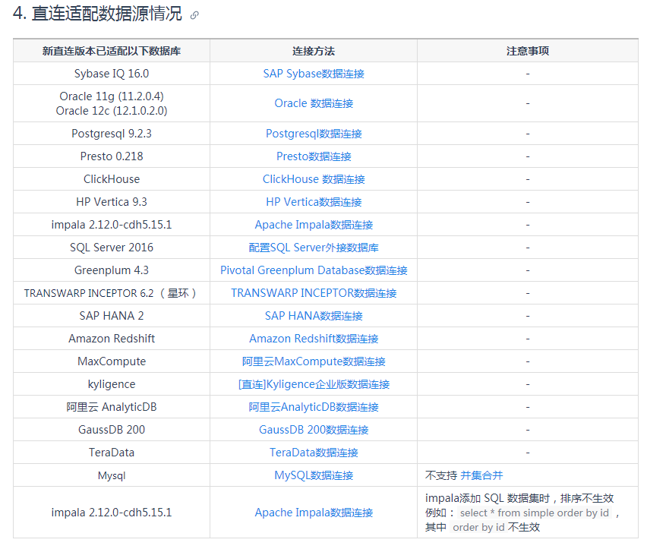Select the ClickHouse database name cell
Screen dimensions: 647x549
pyautogui.click(x=112, y=179)
